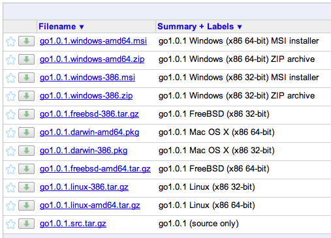Click summary 'go1.0.1 Windows (x86 32-bit) MSI installer'
Screen dimensions: 331x238
tap(239, 78)
